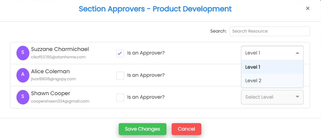Focus the Search Resource input field

(x=269, y=31)
